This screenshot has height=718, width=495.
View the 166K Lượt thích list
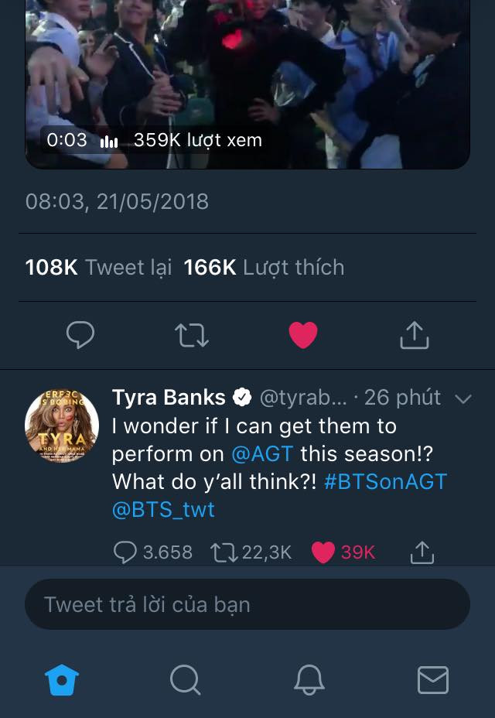tap(264, 268)
